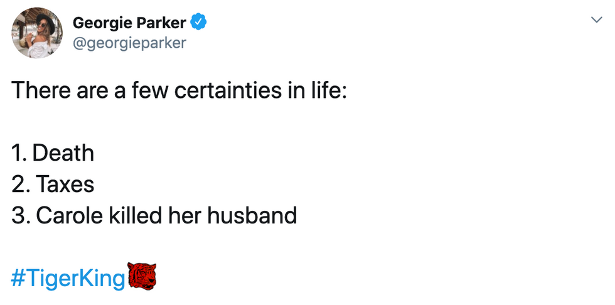Click the word 'husband' in the tweet

tap(252, 215)
